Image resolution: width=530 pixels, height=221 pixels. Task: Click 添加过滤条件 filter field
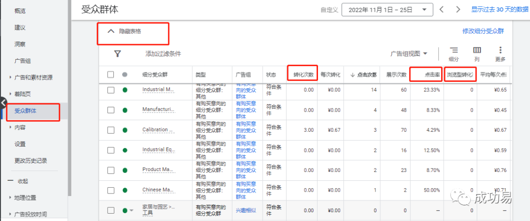click(x=163, y=54)
